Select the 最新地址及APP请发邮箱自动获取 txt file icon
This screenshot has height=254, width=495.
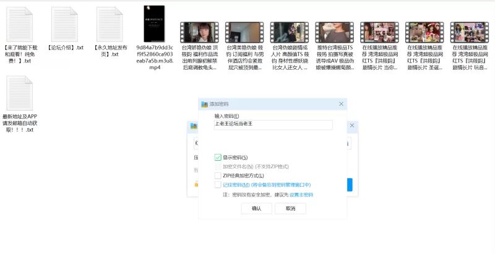(20, 93)
